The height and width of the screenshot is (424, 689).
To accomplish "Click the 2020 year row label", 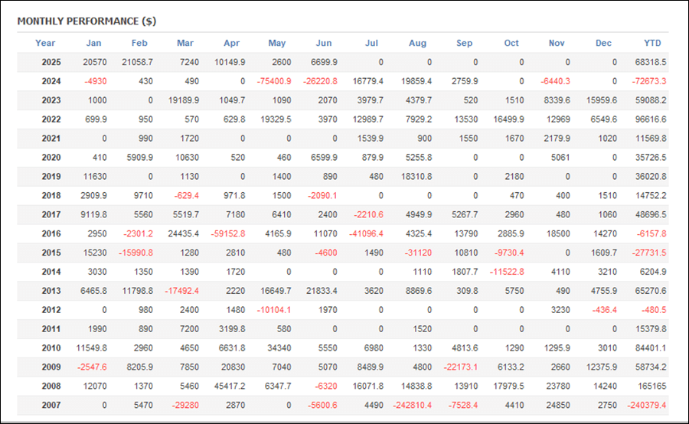I will click(51, 158).
